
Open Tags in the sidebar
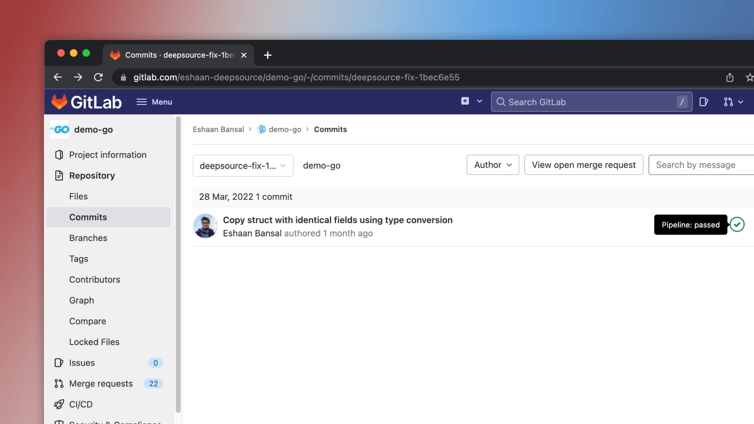(79, 259)
